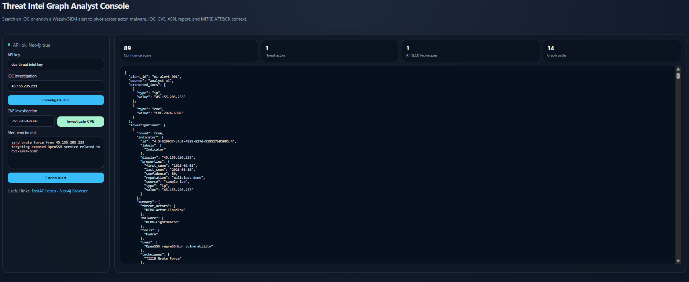Click the "confidence": 80 JSON line
The width and height of the screenshot is (689, 282).
[161, 174]
